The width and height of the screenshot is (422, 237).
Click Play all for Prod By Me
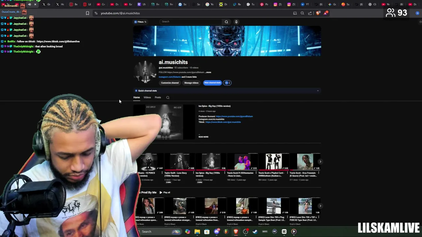[165, 193]
